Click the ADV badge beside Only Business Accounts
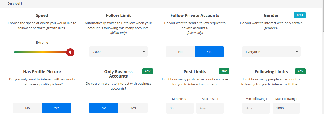The height and width of the screenshot is (114, 324). point(147,71)
